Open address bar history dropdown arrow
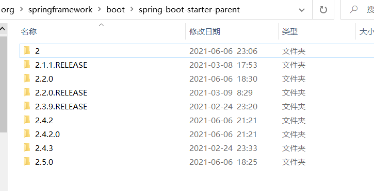Viewport: 374px width, 191px height. coord(302,10)
